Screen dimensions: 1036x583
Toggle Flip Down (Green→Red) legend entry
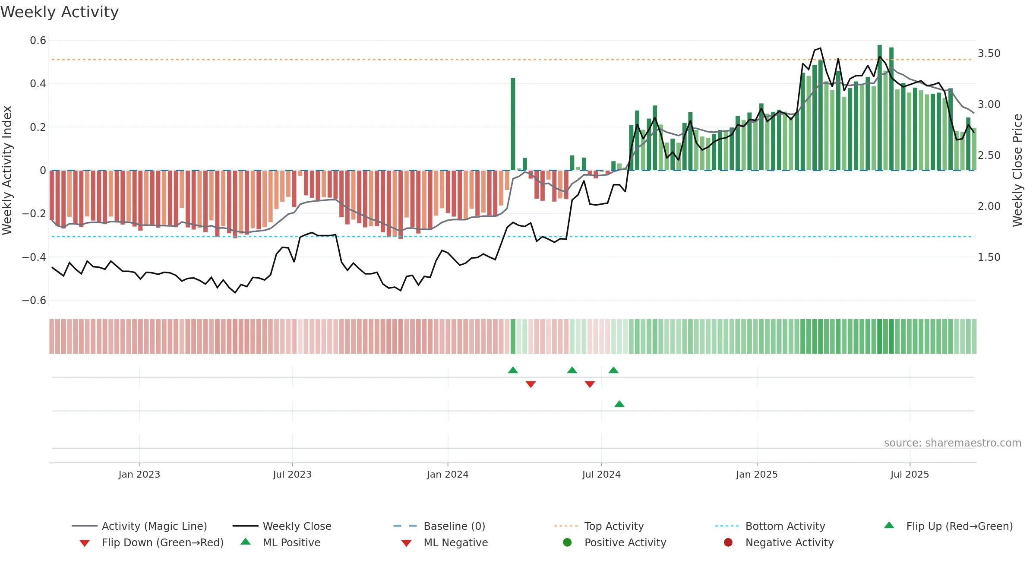151,542
